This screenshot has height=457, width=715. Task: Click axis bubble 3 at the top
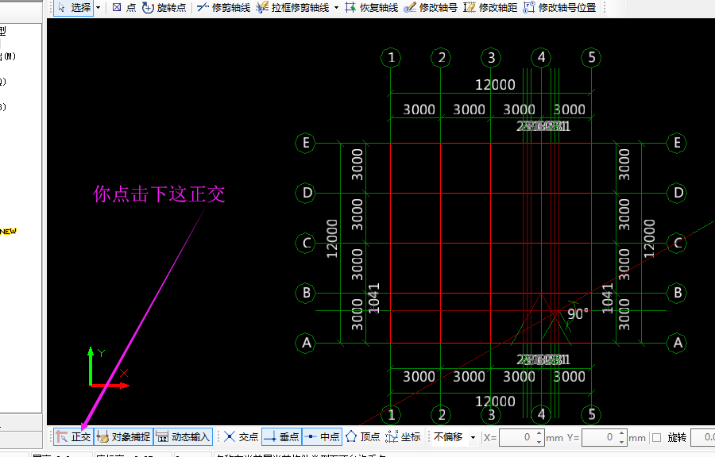point(491,58)
